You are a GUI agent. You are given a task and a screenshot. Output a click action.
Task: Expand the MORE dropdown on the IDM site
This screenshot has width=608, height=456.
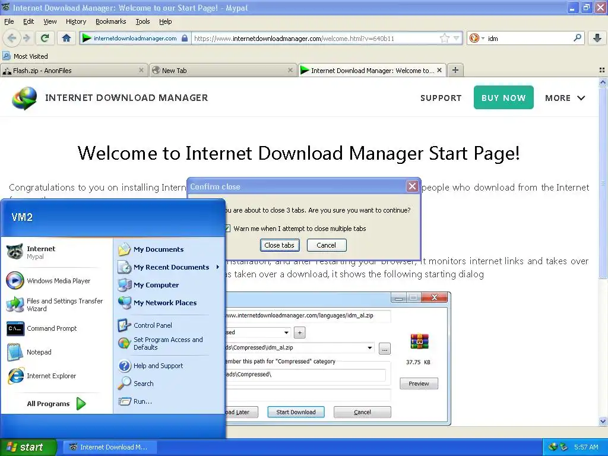[x=565, y=98]
